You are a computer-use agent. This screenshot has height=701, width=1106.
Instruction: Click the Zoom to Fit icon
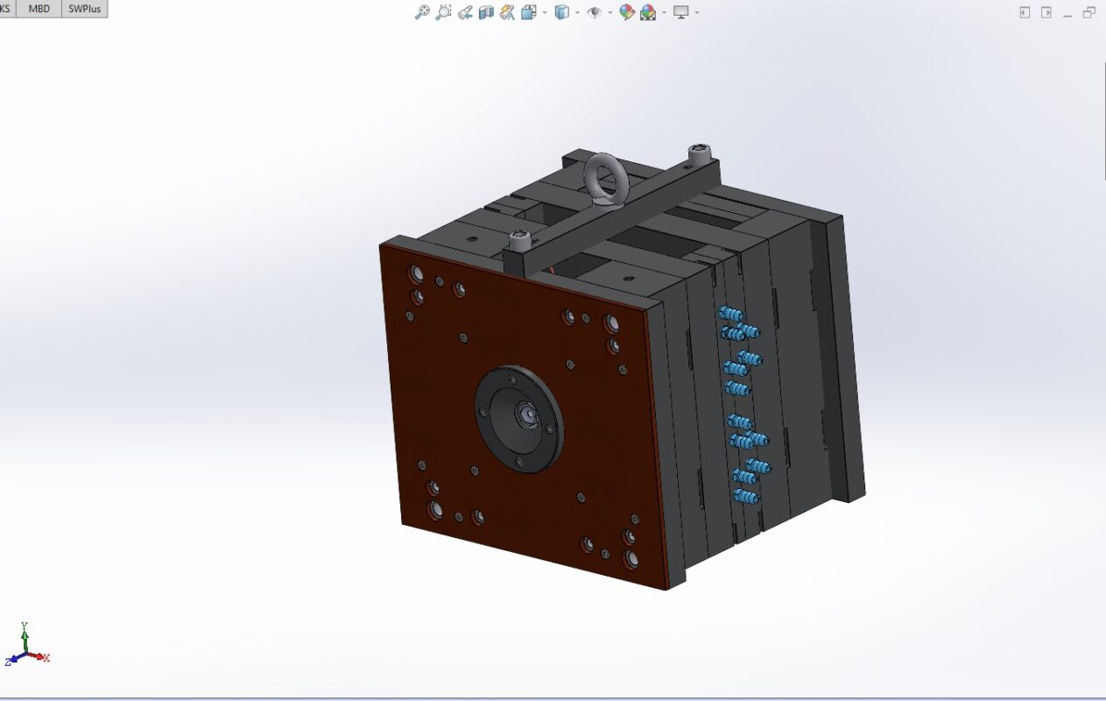422,12
